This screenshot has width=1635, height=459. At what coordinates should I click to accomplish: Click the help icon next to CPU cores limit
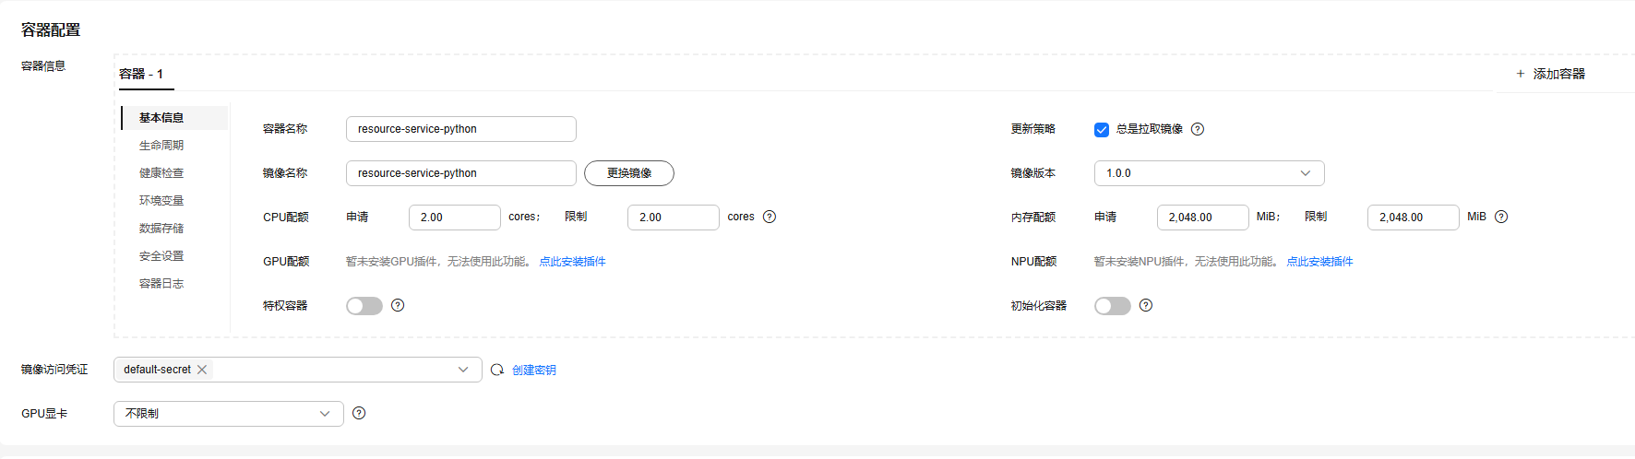pyautogui.click(x=770, y=217)
